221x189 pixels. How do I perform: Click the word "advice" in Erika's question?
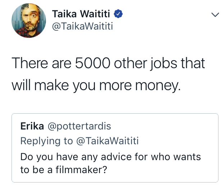coord(116,157)
